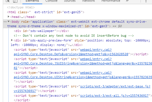Follow the ext-base.js script link

[x=82, y=89]
